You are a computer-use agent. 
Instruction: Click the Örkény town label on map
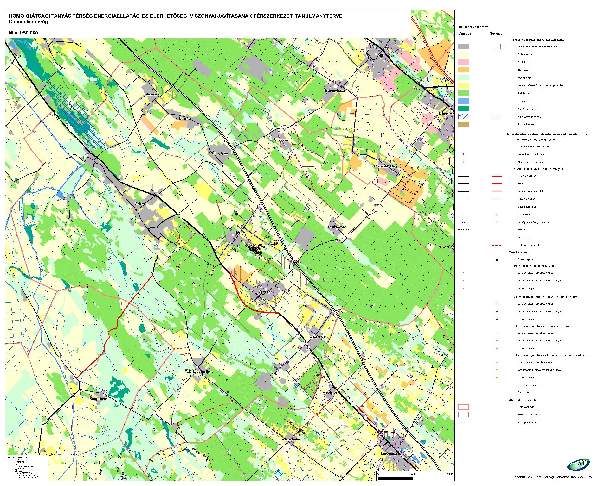[x=264, y=291]
